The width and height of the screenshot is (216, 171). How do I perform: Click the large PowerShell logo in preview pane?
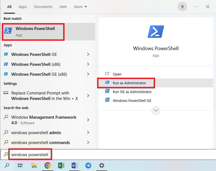(156, 32)
